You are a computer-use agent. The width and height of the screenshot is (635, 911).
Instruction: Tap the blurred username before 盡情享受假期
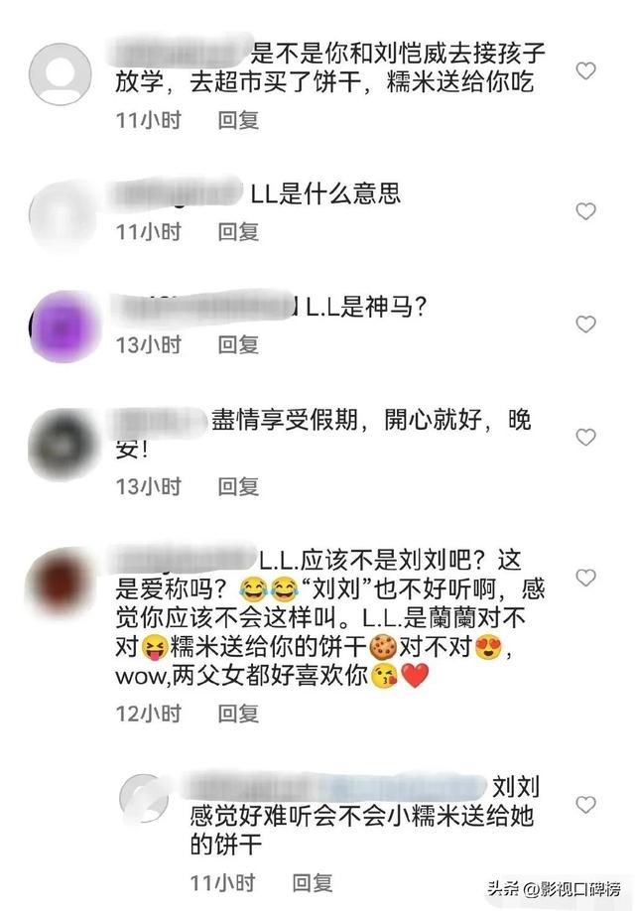click(160, 421)
